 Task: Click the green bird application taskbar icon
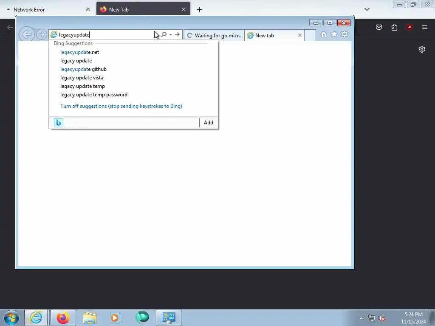(142, 318)
